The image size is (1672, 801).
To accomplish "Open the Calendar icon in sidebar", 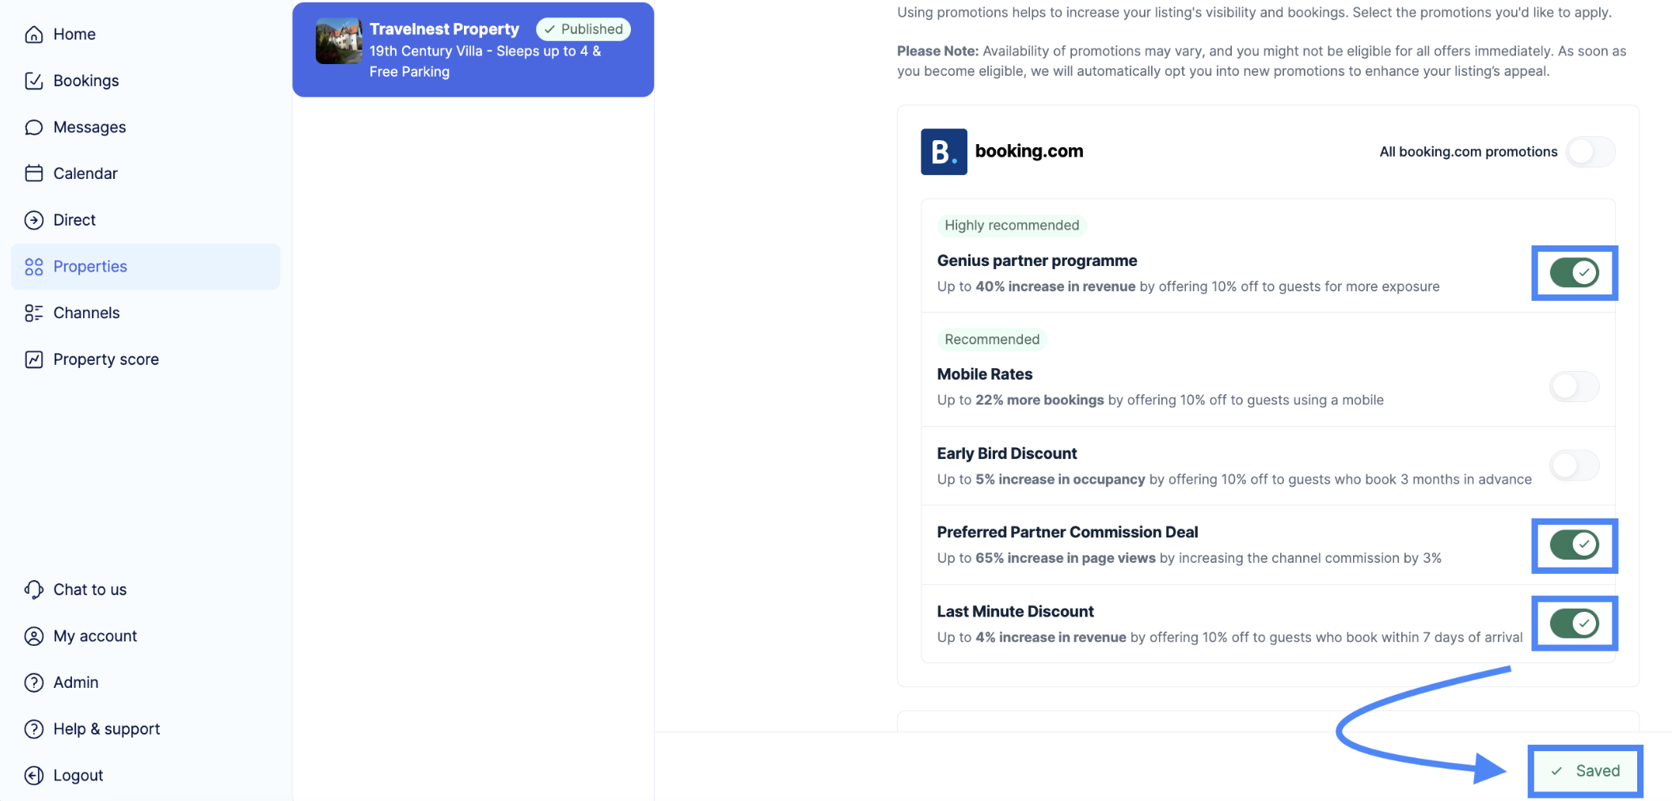I will point(33,173).
